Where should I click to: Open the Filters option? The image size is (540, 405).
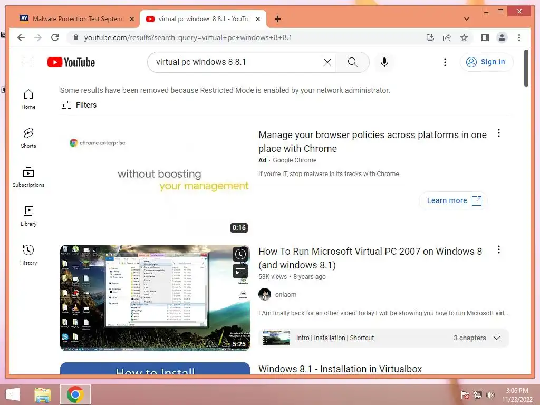click(79, 105)
